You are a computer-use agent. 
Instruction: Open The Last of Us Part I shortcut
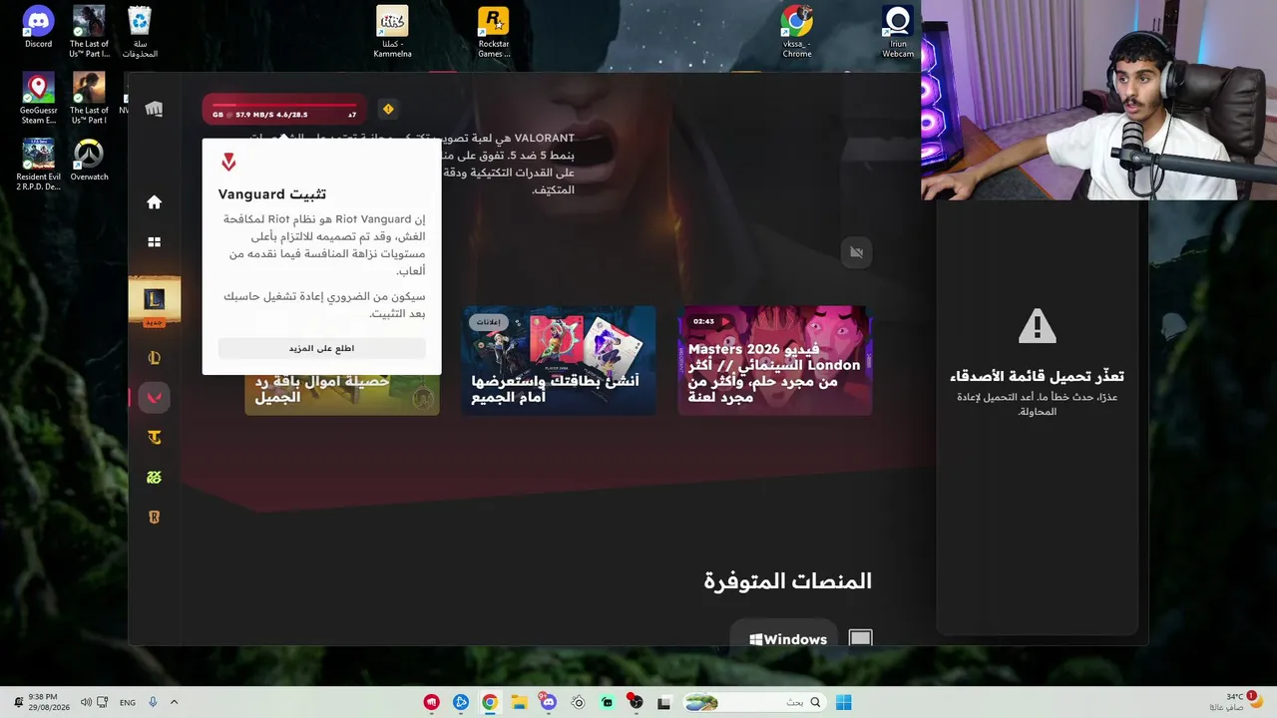[89, 99]
